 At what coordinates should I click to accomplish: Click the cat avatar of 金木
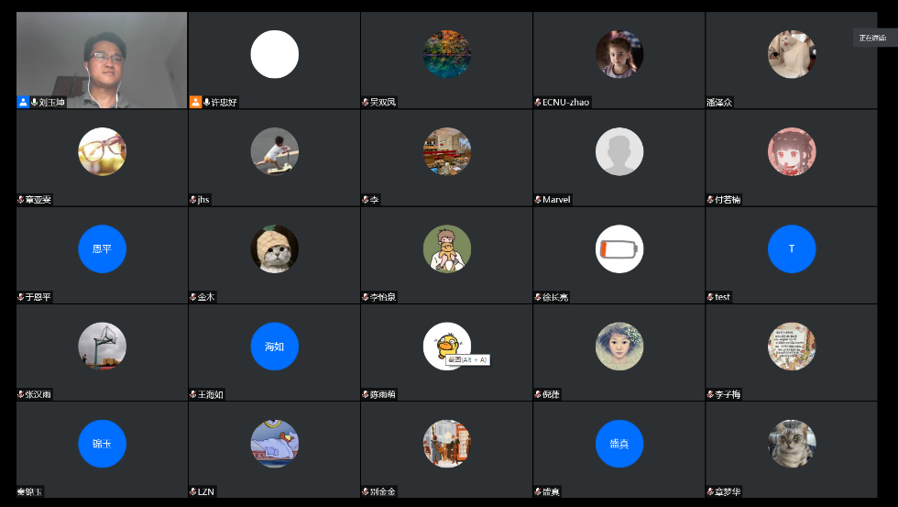pyautogui.click(x=274, y=248)
